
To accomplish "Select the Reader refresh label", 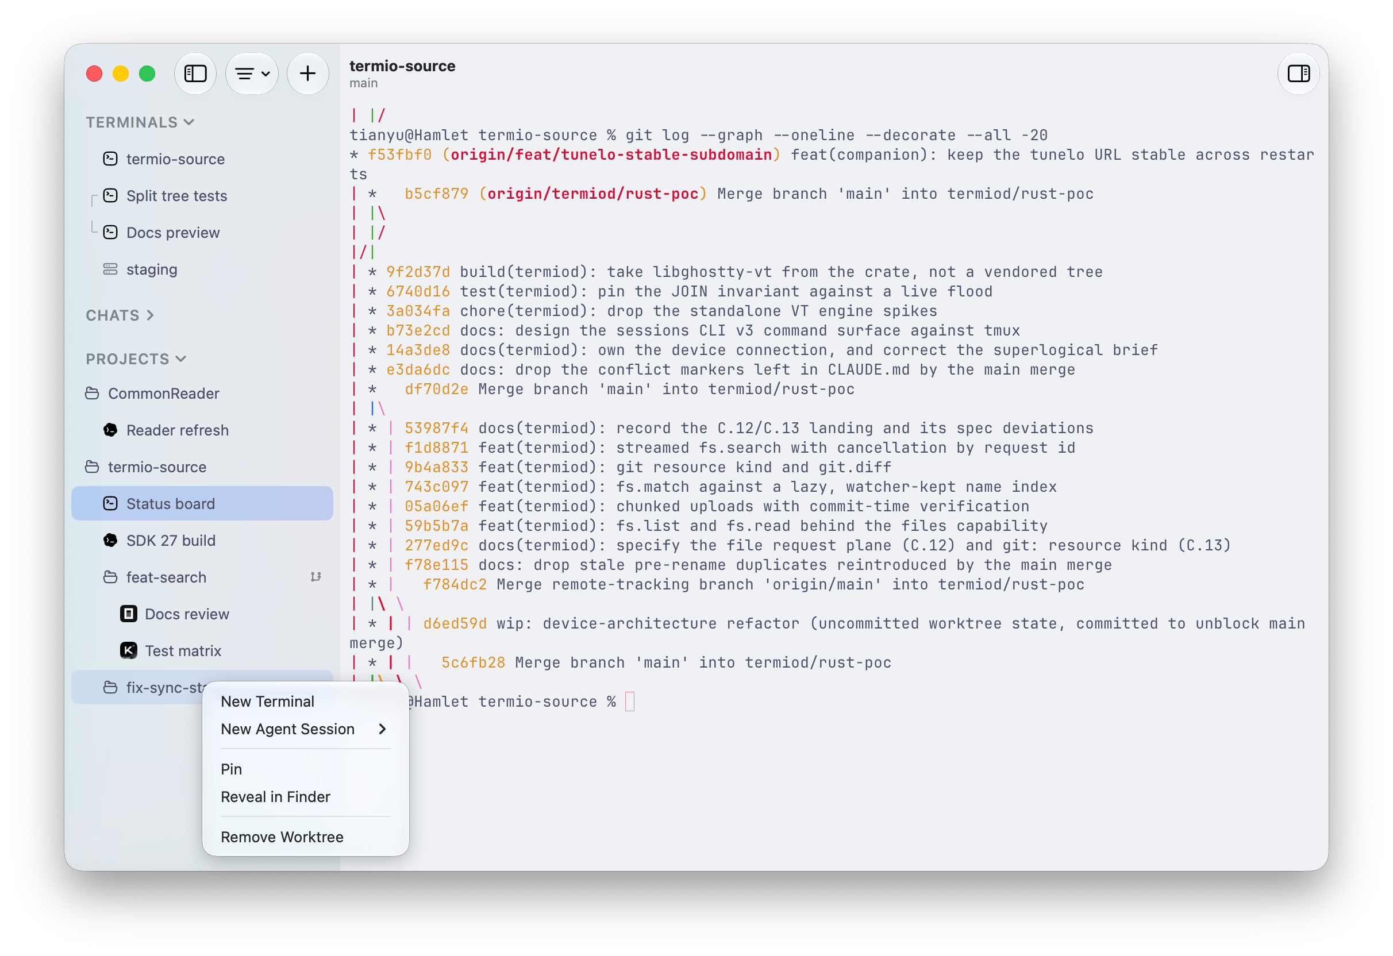I will (x=178, y=430).
